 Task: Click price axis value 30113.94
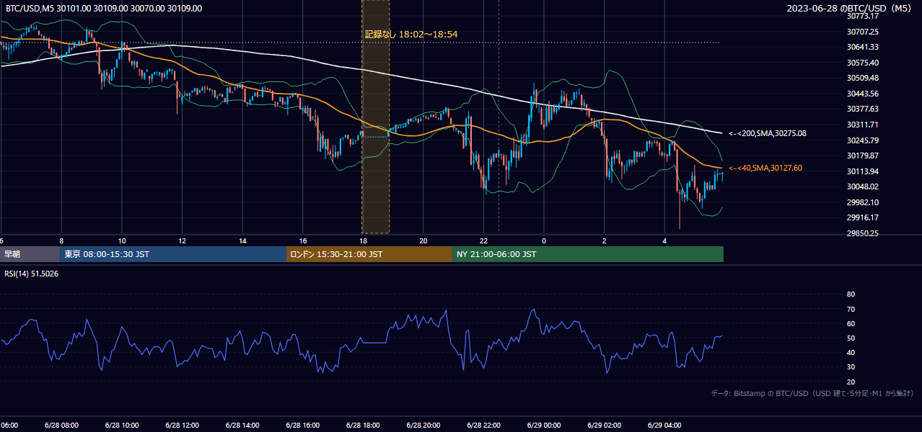pos(862,171)
